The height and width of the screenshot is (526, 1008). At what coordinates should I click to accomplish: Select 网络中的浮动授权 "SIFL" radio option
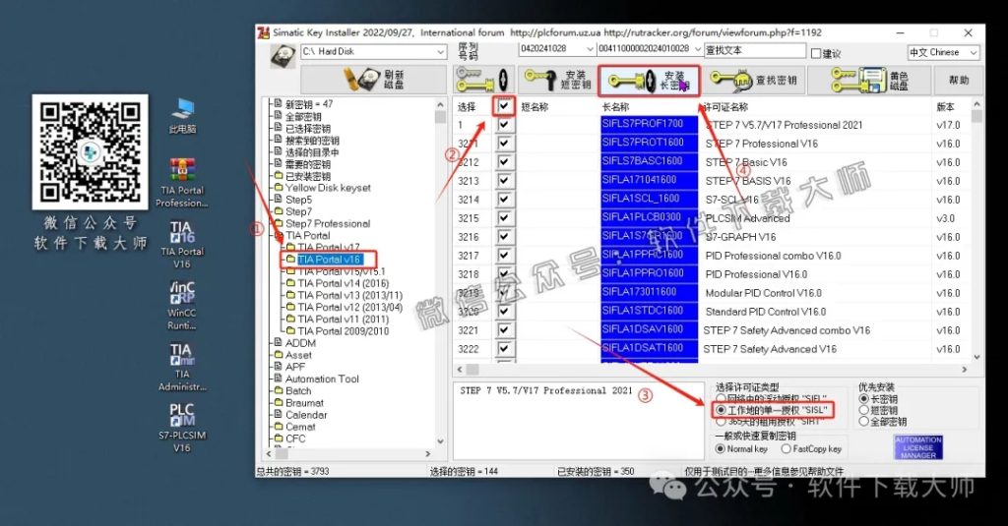pyautogui.click(x=721, y=399)
